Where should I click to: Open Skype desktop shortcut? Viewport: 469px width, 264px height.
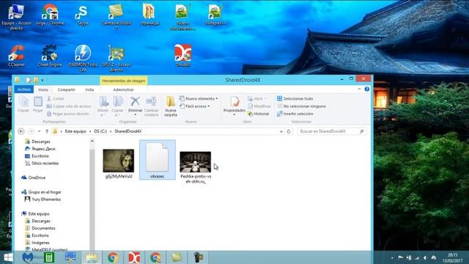(x=83, y=15)
